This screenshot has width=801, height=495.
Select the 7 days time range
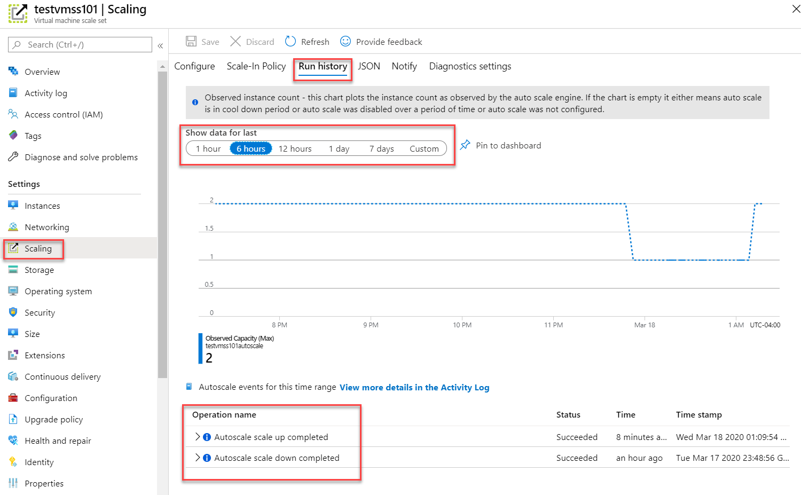click(x=382, y=148)
